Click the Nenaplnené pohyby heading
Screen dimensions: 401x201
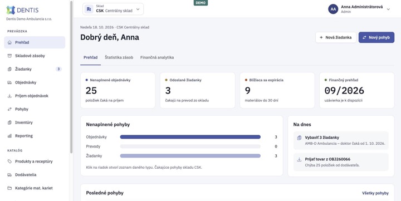click(108, 125)
